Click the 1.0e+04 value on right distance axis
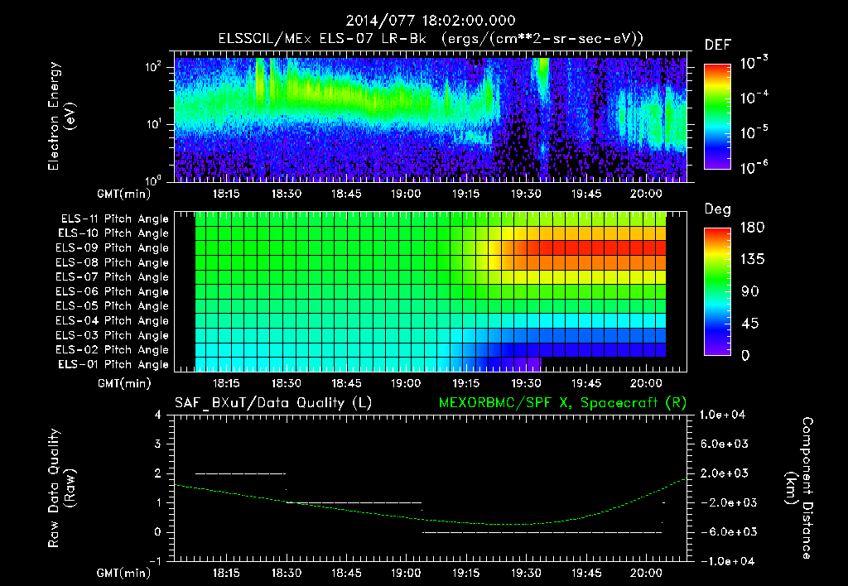This screenshot has width=848, height=586. [x=722, y=415]
